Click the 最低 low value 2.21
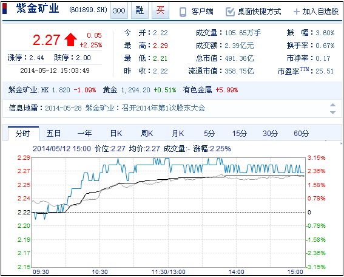 pos(160,58)
